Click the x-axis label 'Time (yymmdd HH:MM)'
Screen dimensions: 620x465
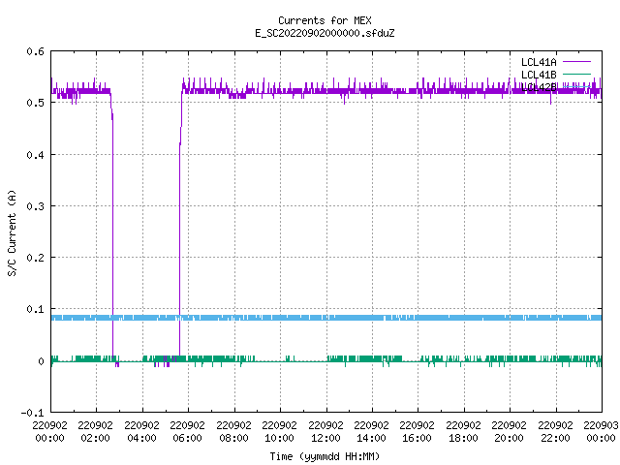[325, 456]
